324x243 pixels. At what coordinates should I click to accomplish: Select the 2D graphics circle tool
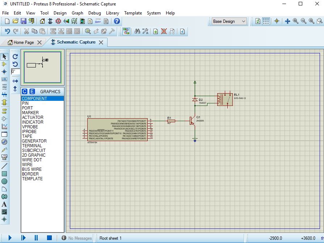click(4, 181)
